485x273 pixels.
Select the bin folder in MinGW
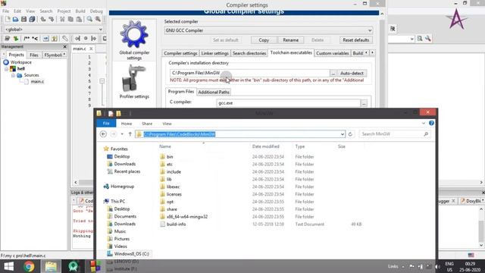click(x=170, y=157)
